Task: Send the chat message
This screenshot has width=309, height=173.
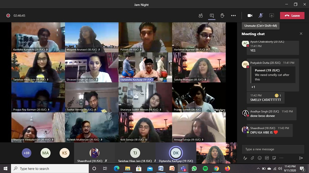Action: [x=301, y=158]
